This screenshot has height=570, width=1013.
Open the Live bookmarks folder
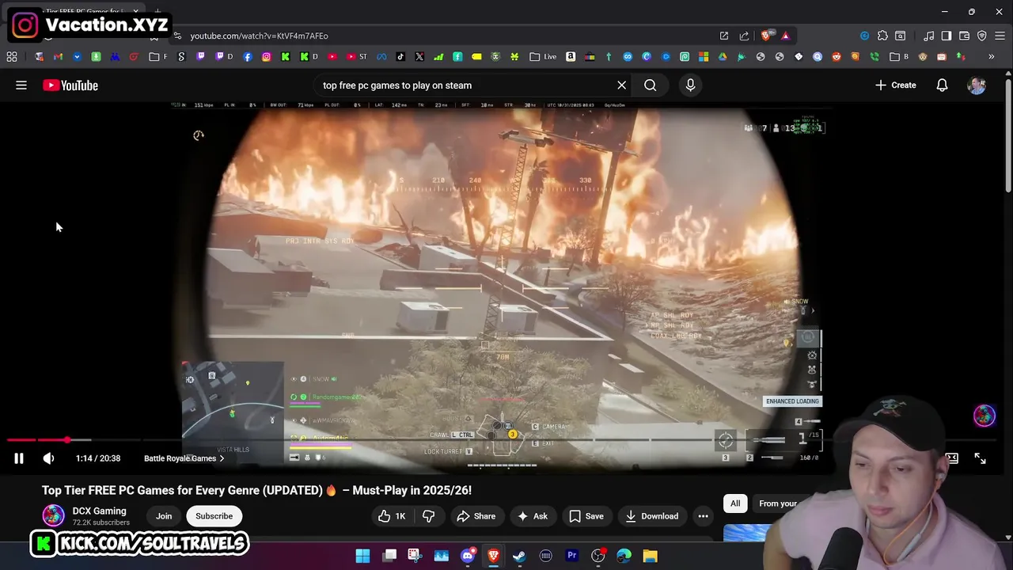pos(544,57)
